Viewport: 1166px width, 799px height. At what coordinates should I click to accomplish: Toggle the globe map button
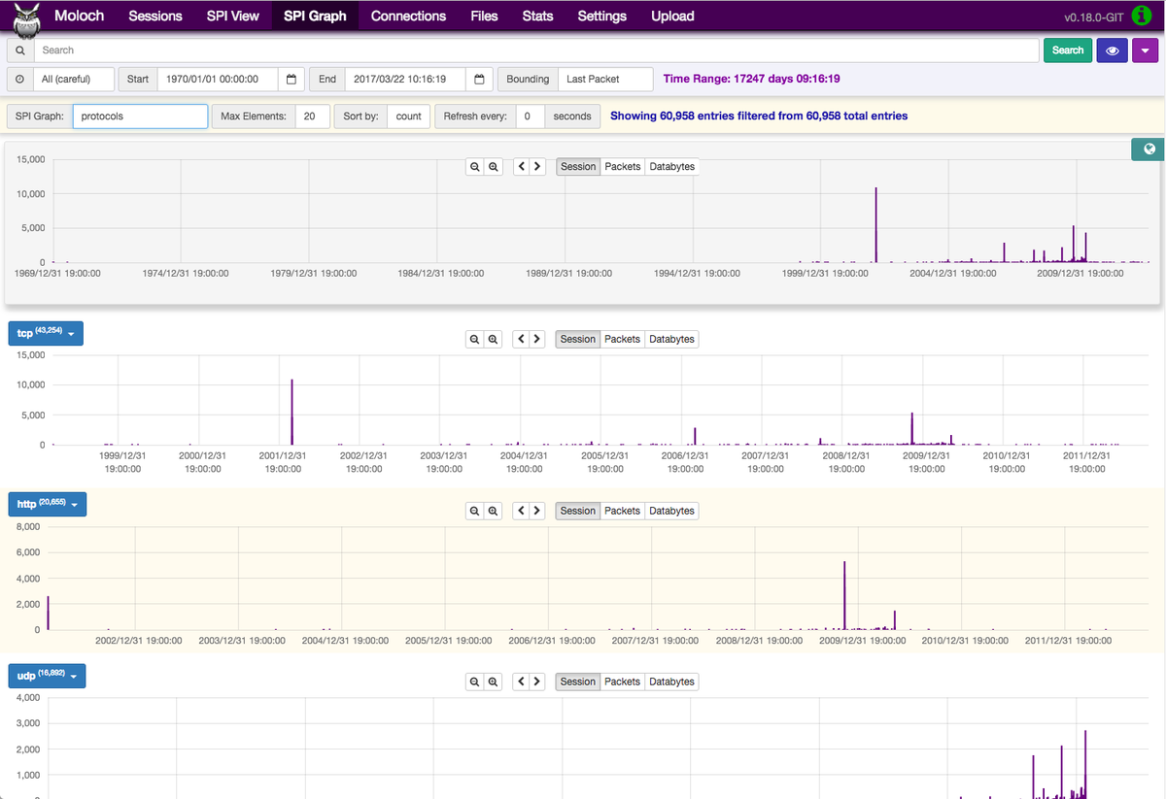[x=1149, y=150]
